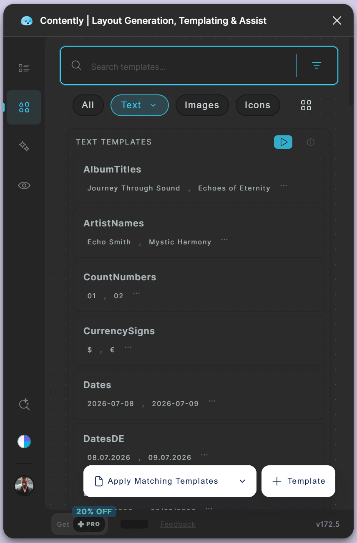Click the 20% OFF badge

tap(94, 512)
